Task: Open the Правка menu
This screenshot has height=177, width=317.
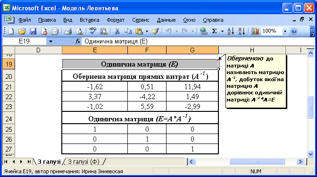Action: pyautogui.click(x=47, y=20)
